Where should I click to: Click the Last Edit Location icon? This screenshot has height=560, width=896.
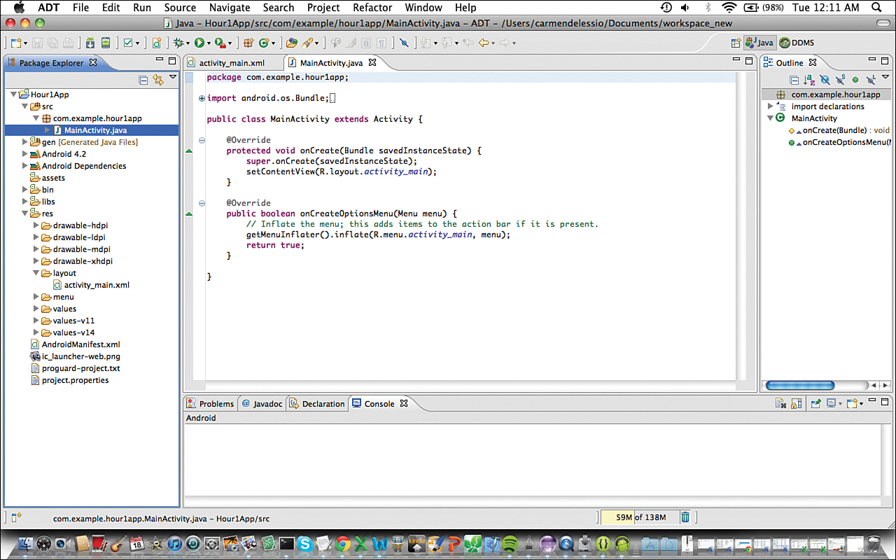pyautogui.click(x=469, y=43)
